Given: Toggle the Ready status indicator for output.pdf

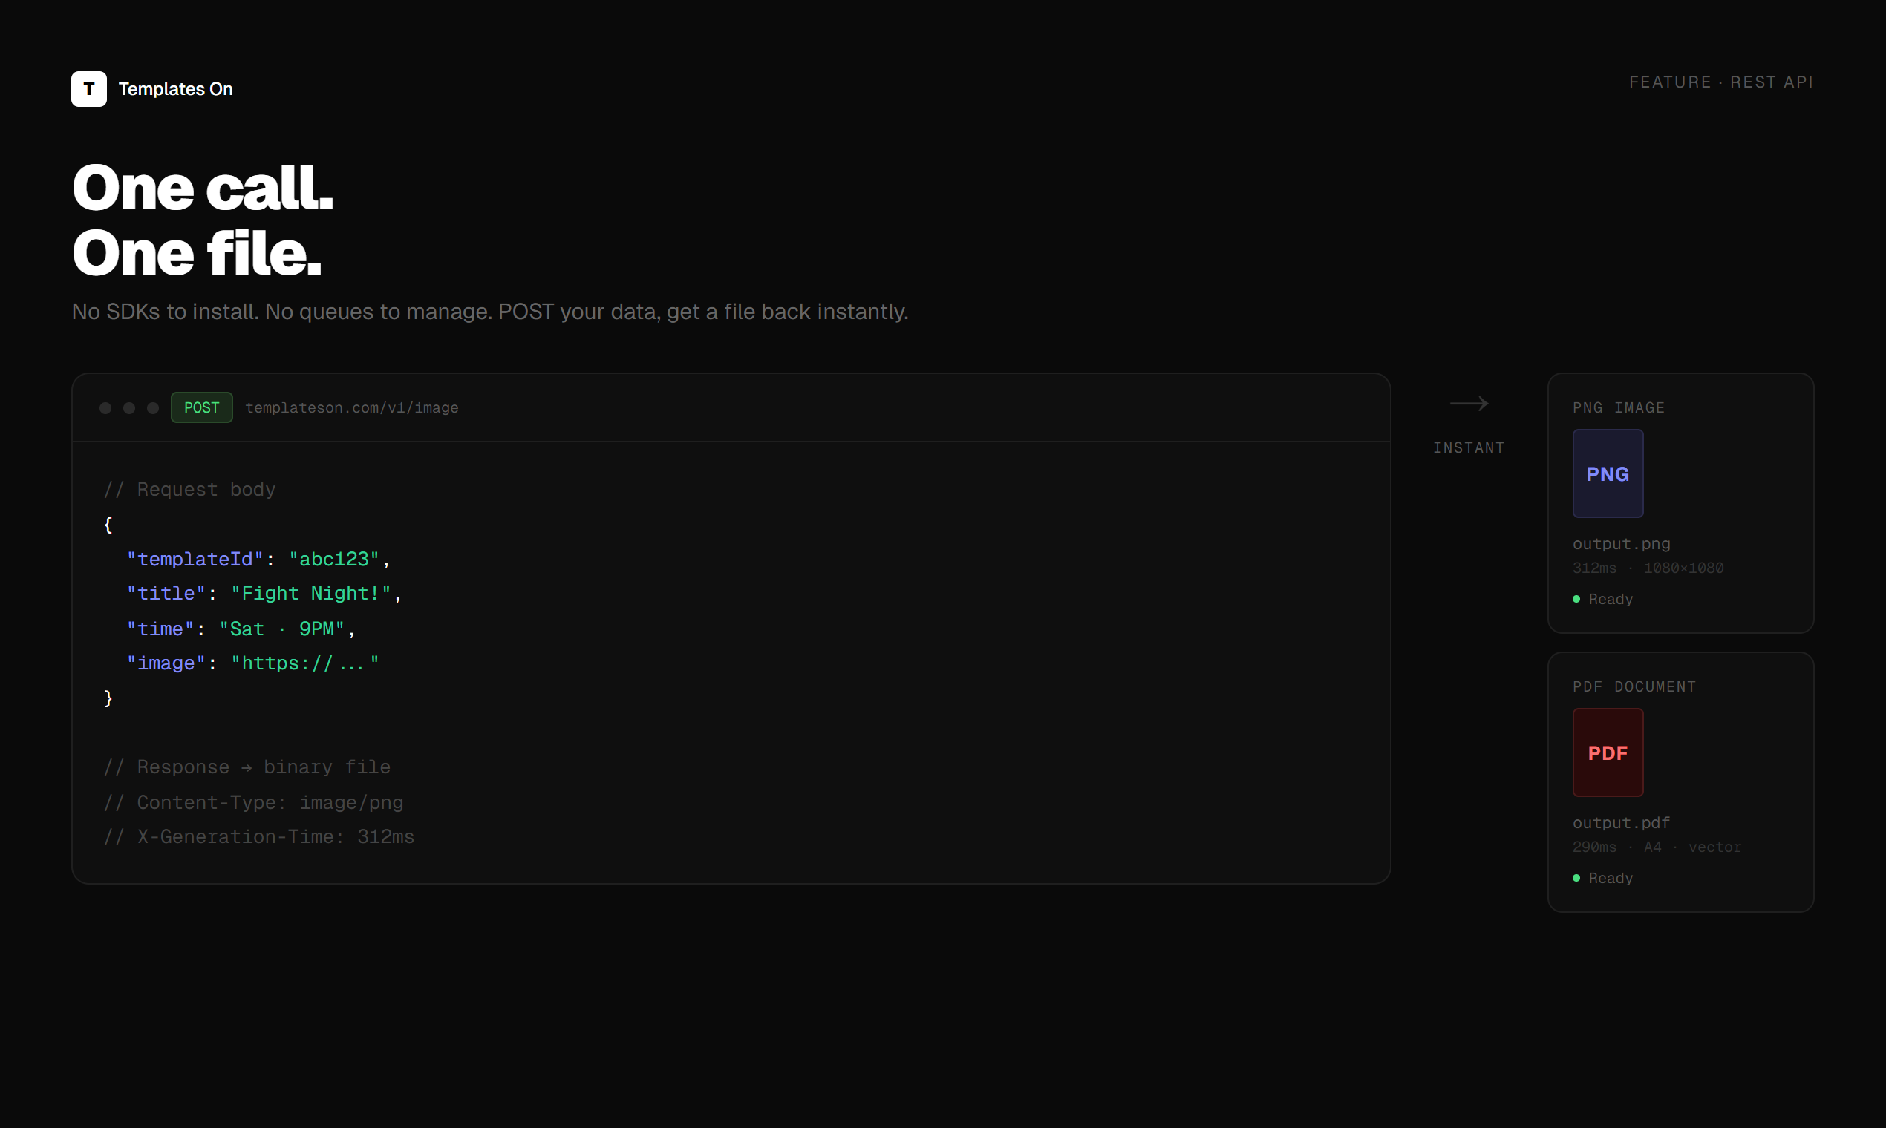Looking at the screenshot, I should pos(1577,878).
